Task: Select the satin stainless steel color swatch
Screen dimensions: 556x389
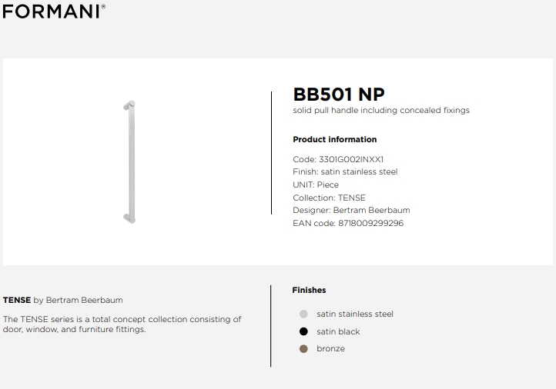Action: pyautogui.click(x=303, y=314)
